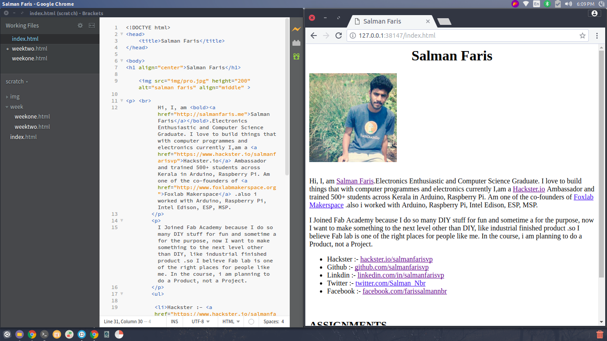Open the Wi-Fi network indicator
Viewport: 607px width, 341px height.
click(x=526, y=4)
